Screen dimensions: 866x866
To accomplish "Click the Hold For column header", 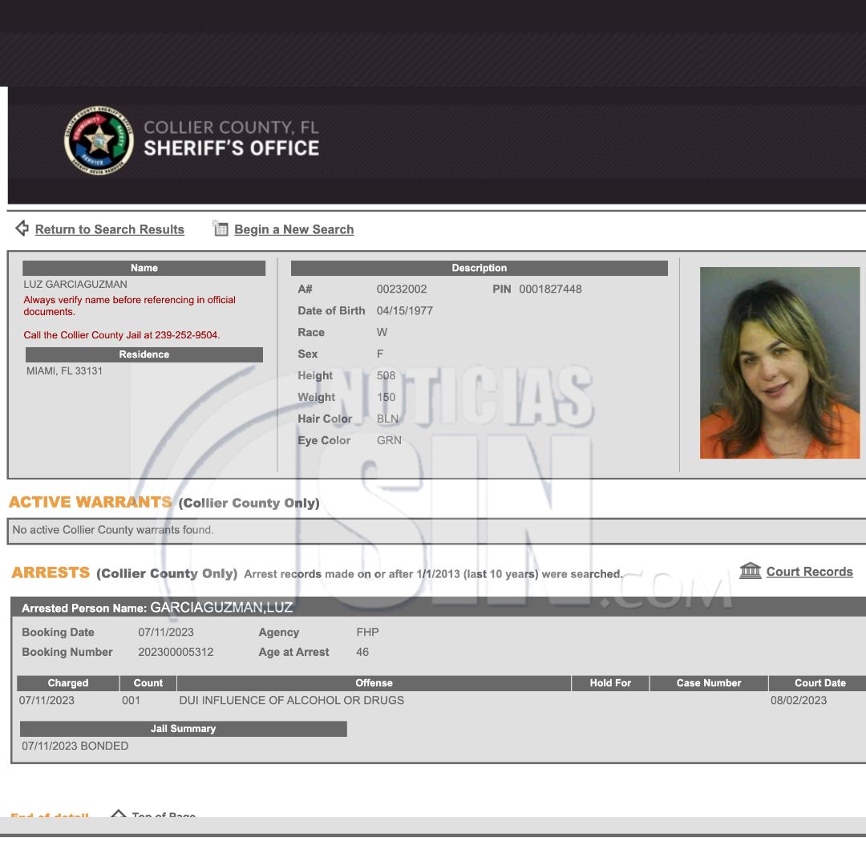I will coord(610,683).
